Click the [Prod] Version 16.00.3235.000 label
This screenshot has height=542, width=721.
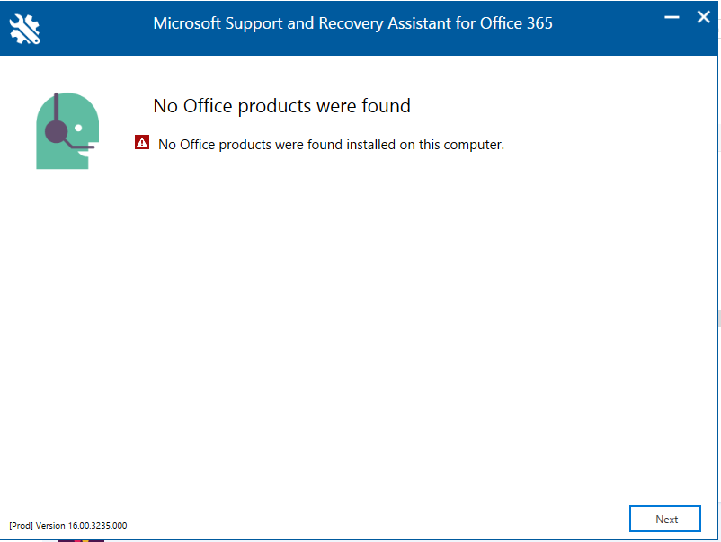pos(68,525)
